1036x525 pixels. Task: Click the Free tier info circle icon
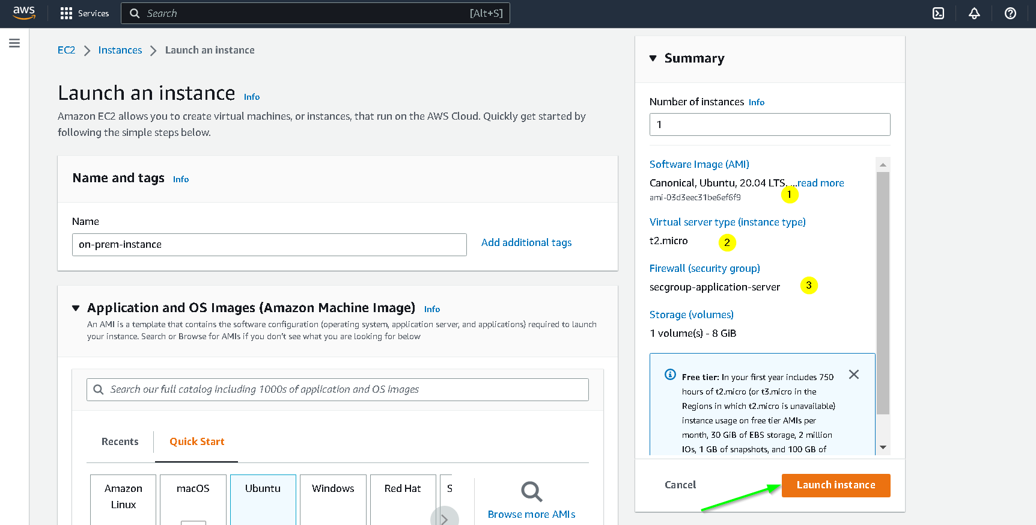click(x=670, y=375)
